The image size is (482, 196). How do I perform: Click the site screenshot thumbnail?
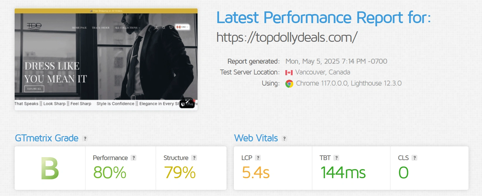pos(106,59)
